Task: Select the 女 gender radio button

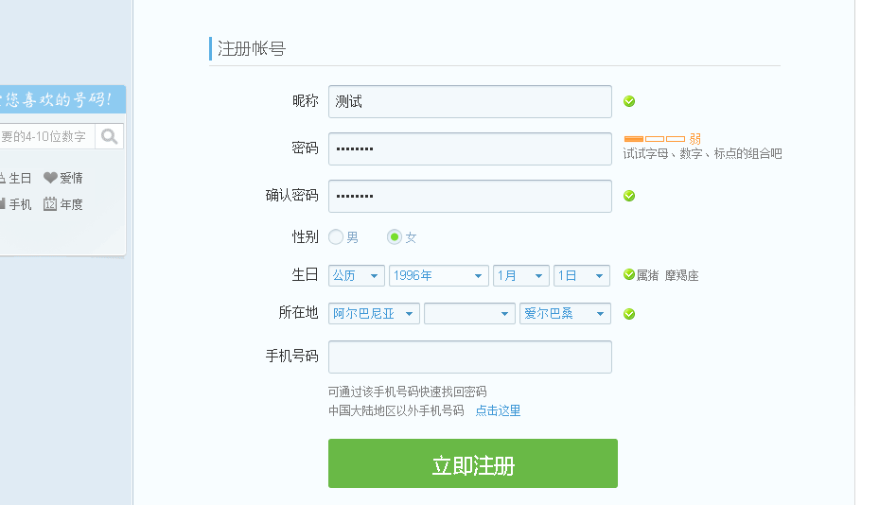Action: pos(395,237)
